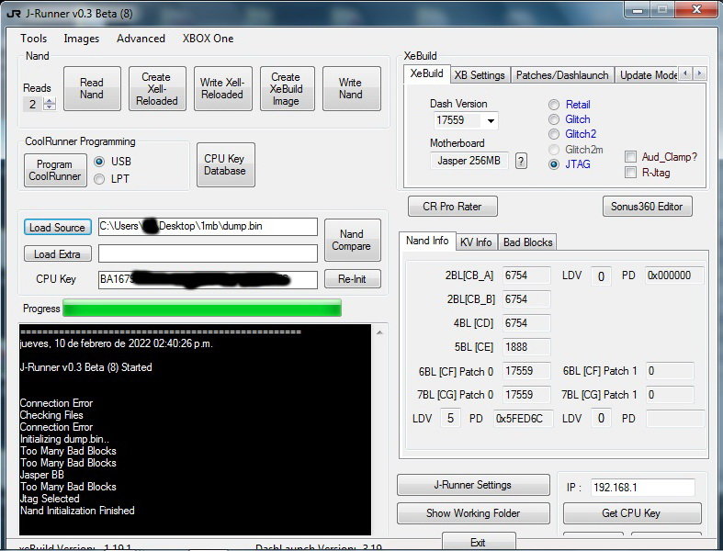The height and width of the screenshot is (551, 723).
Task: Enable the Aud_Clamp checkbox
Action: (630, 157)
